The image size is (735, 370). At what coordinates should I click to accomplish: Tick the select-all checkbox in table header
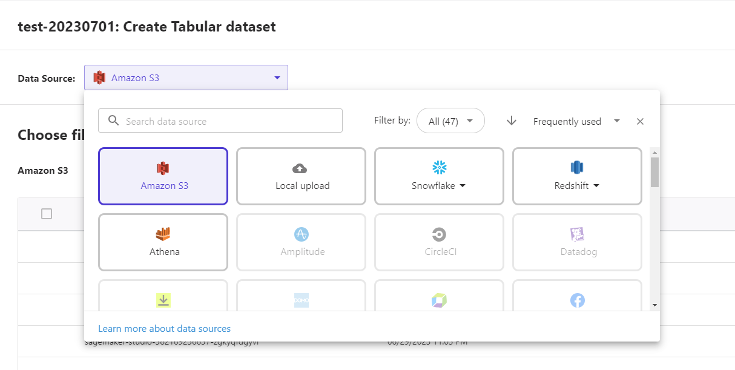pyautogui.click(x=47, y=214)
